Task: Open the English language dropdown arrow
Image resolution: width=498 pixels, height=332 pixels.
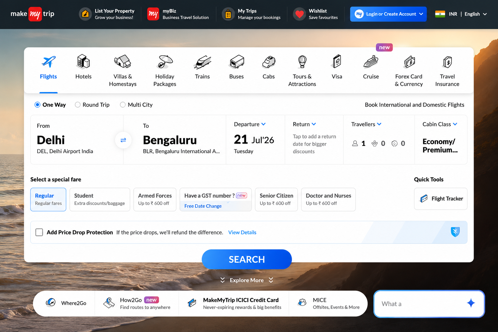Action: [485, 14]
